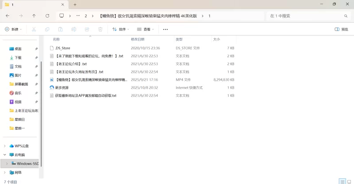
Task: Click the Cut scissors icon
Action: (34, 29)
